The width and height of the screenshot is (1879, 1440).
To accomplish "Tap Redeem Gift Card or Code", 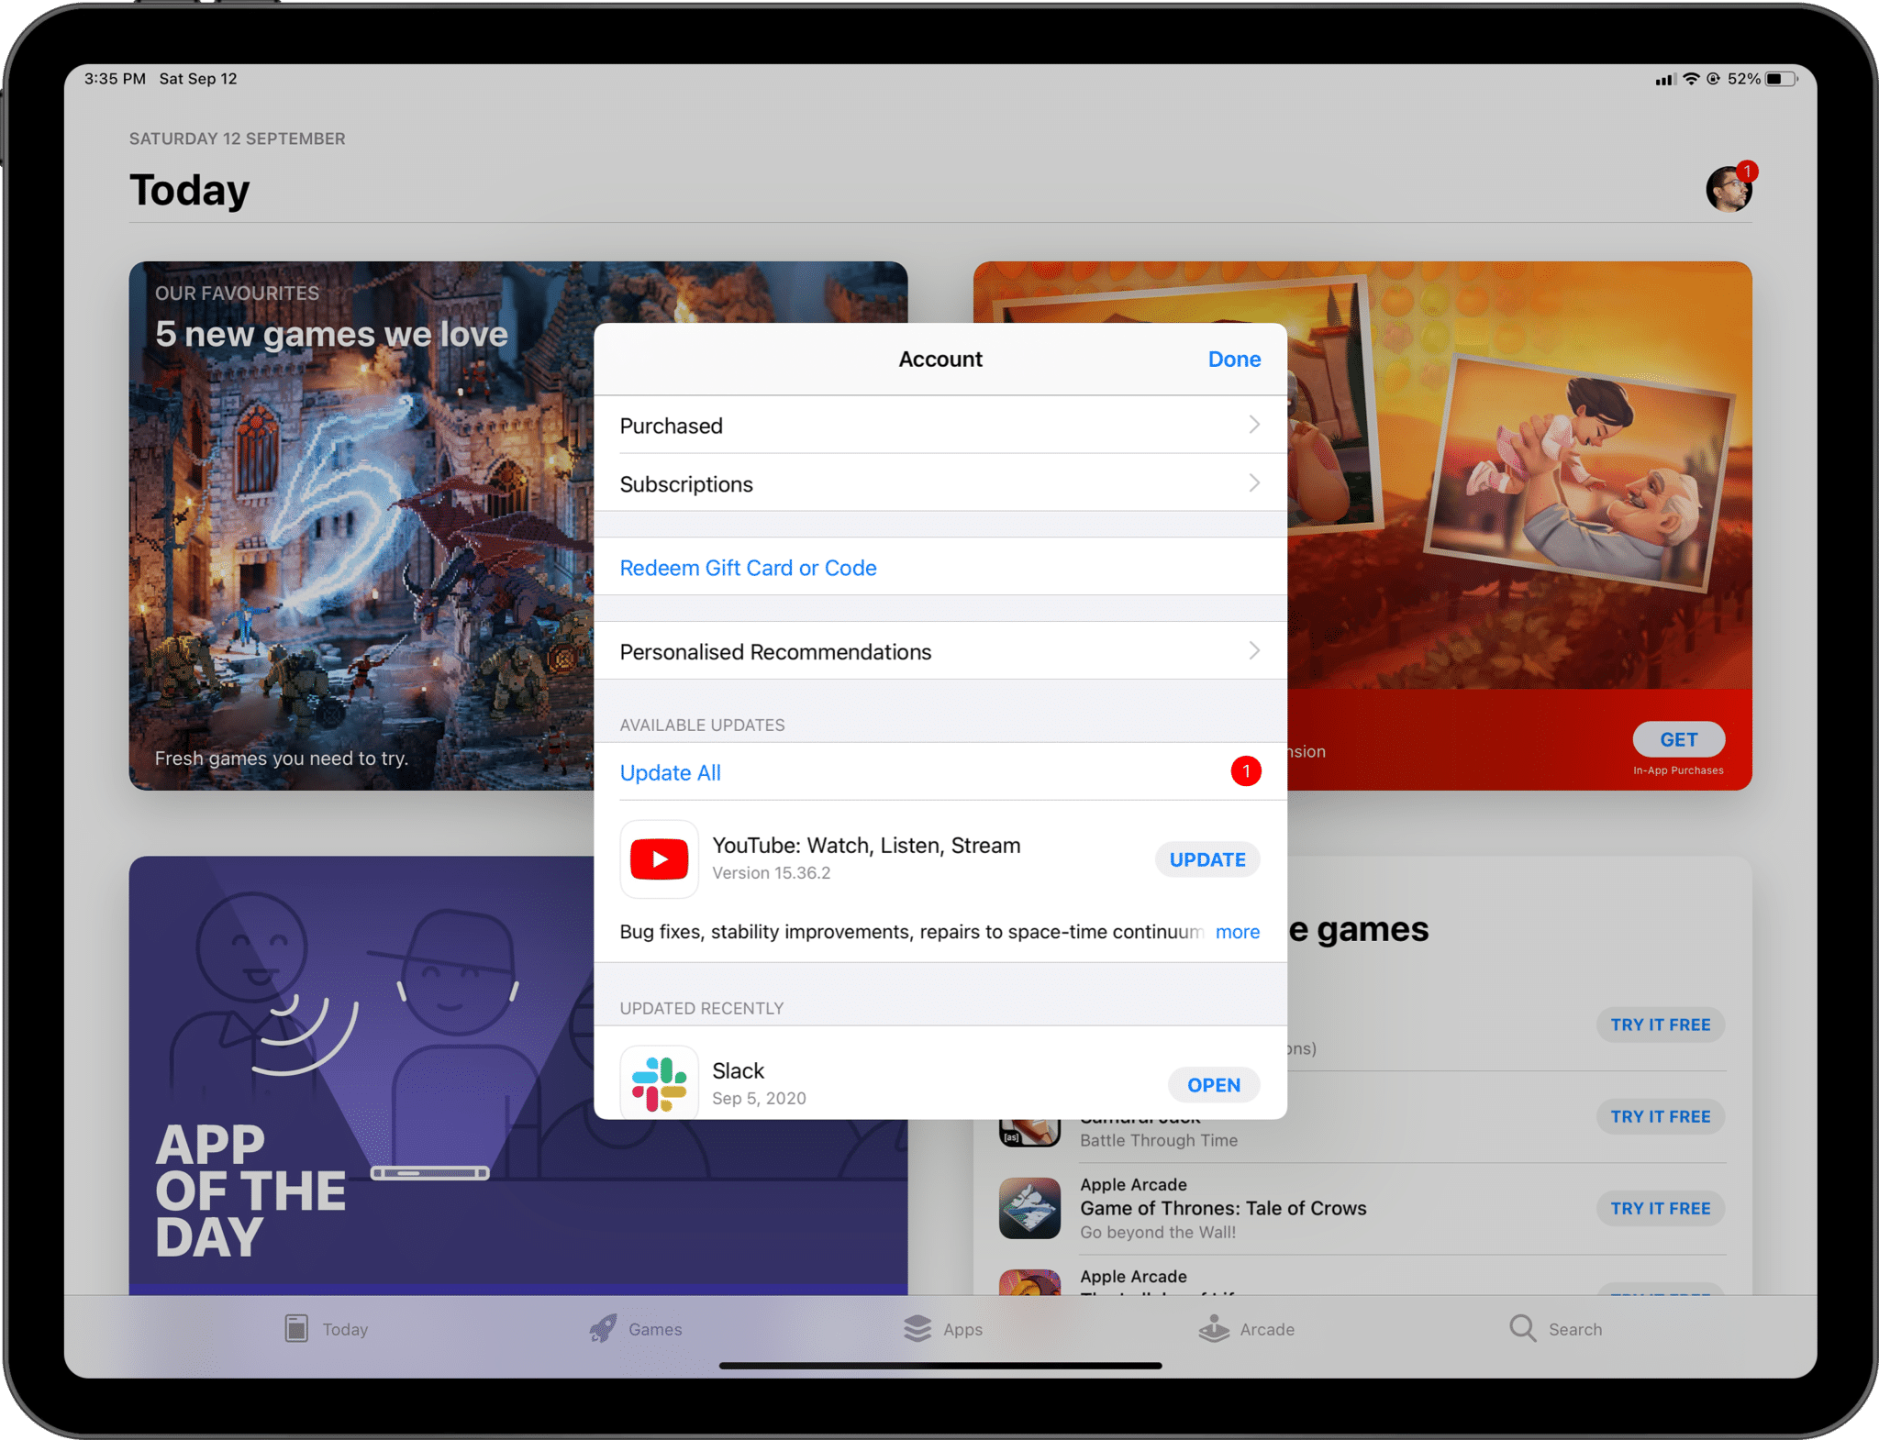I will point(748,568).
